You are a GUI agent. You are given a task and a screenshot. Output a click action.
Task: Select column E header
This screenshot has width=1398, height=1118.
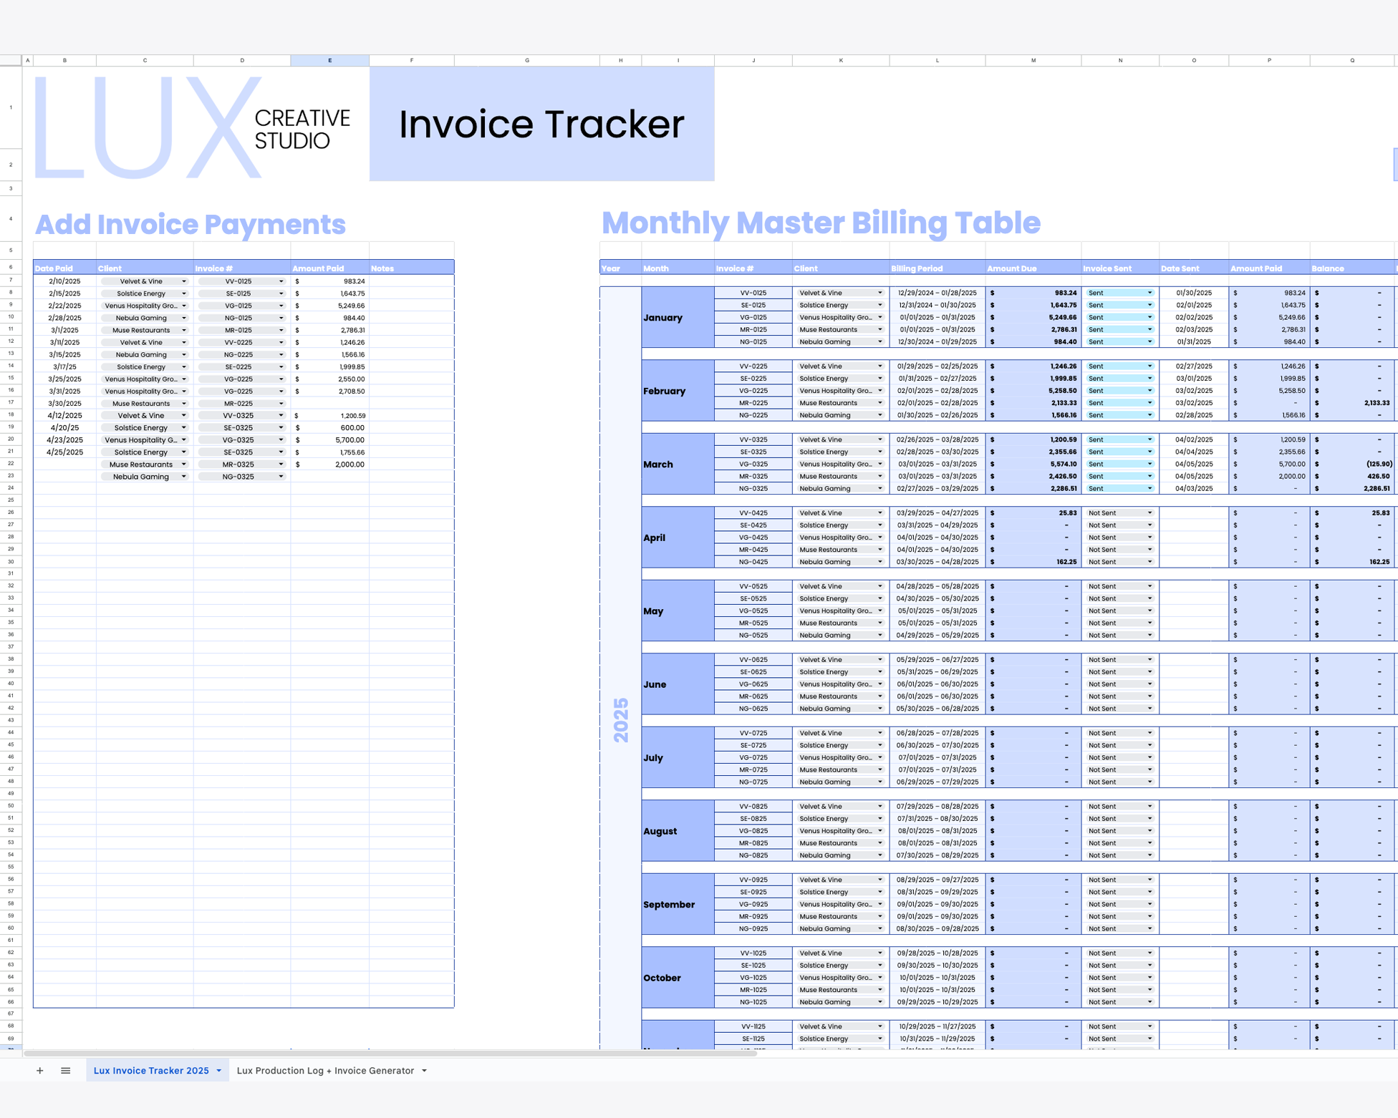click(x=329, y=61)
